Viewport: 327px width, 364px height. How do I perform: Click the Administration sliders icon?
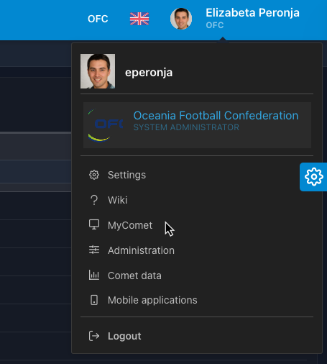[94, 250]
